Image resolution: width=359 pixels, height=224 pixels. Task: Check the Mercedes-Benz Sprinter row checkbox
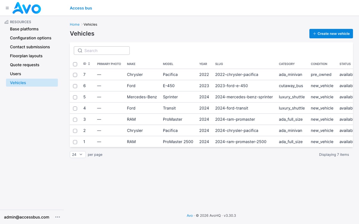pos(75,97)
